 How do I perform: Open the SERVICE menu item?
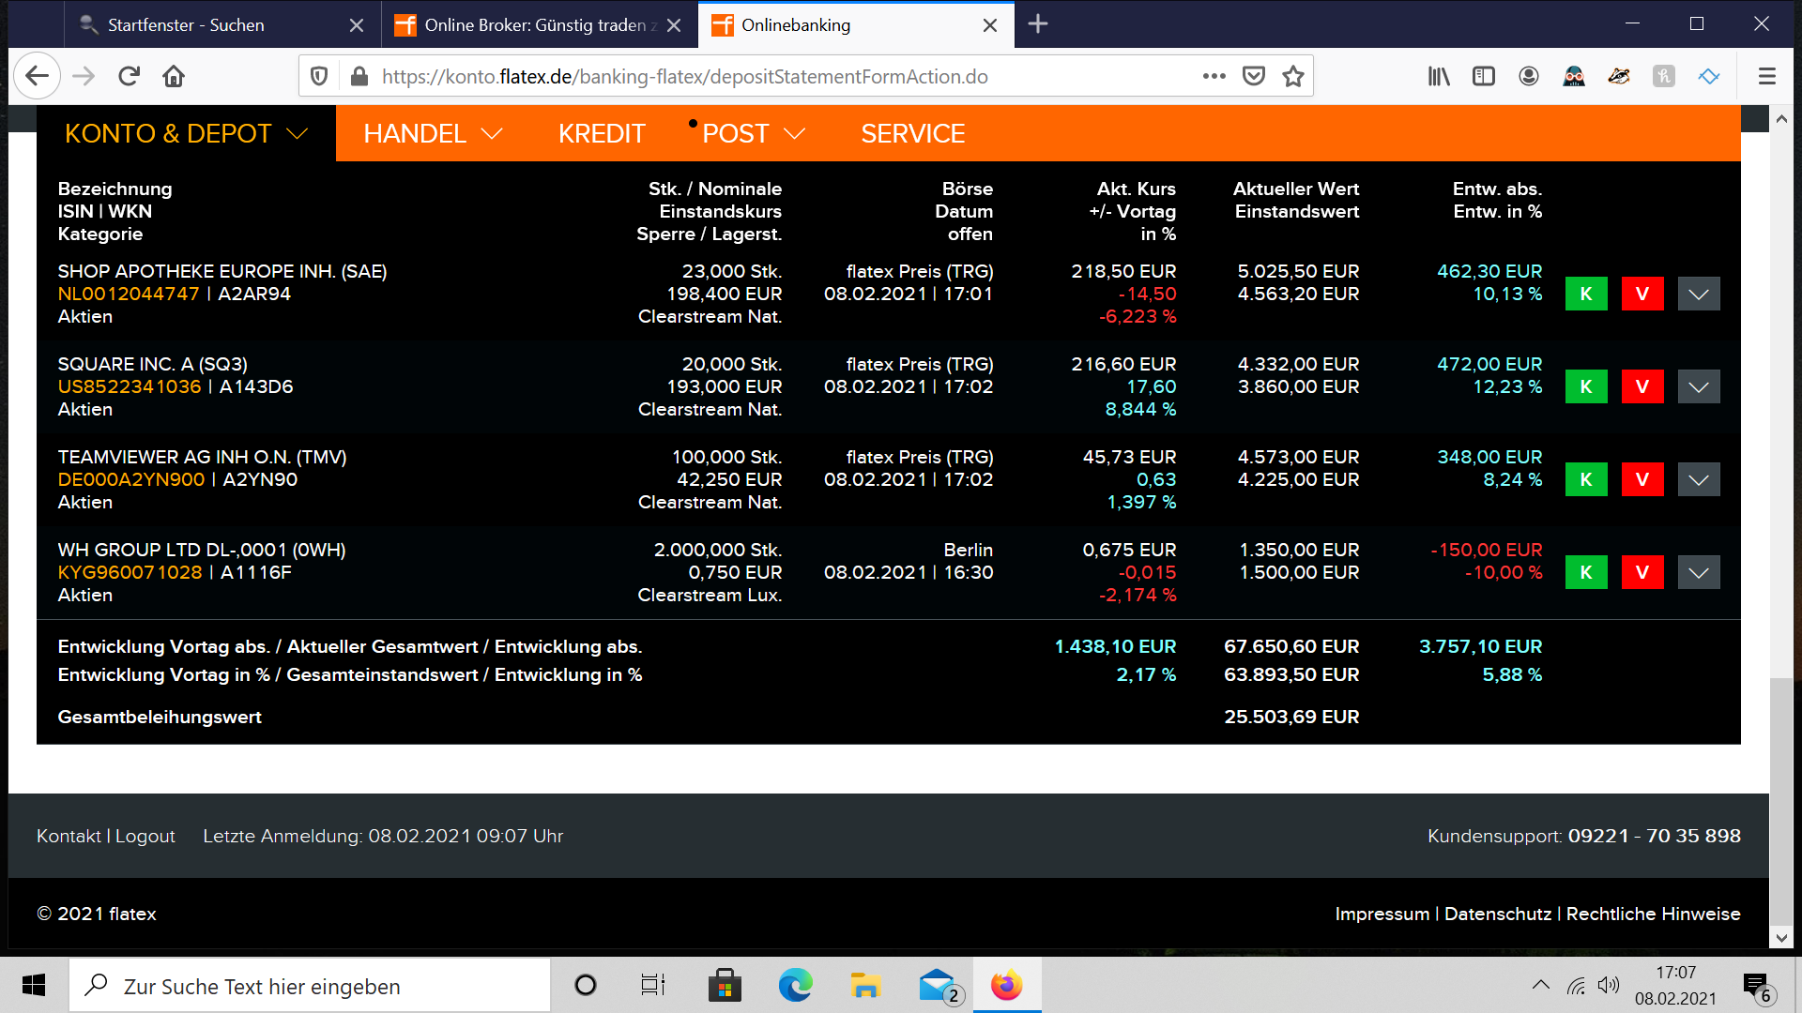(912, 134)
